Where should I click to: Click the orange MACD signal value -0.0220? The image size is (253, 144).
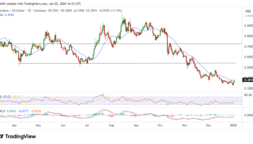click(36, 111)
